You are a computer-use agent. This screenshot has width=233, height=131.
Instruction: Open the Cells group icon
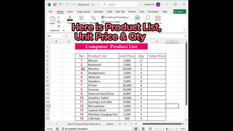pos(137,18)
